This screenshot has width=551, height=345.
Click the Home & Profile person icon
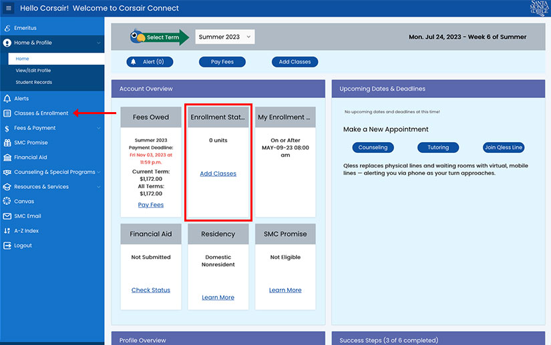(7, 43)
